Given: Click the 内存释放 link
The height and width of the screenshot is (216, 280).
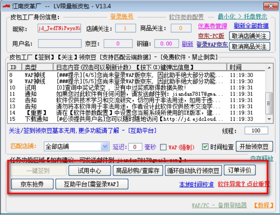Looking at the screenshot, I should tap(262, 158).
